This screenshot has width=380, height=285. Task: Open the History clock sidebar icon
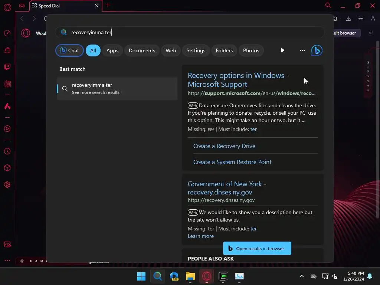coord(7,151)
